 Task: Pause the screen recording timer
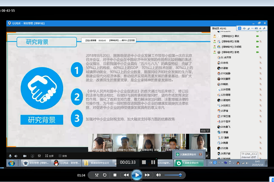click(x=153, y=162)
